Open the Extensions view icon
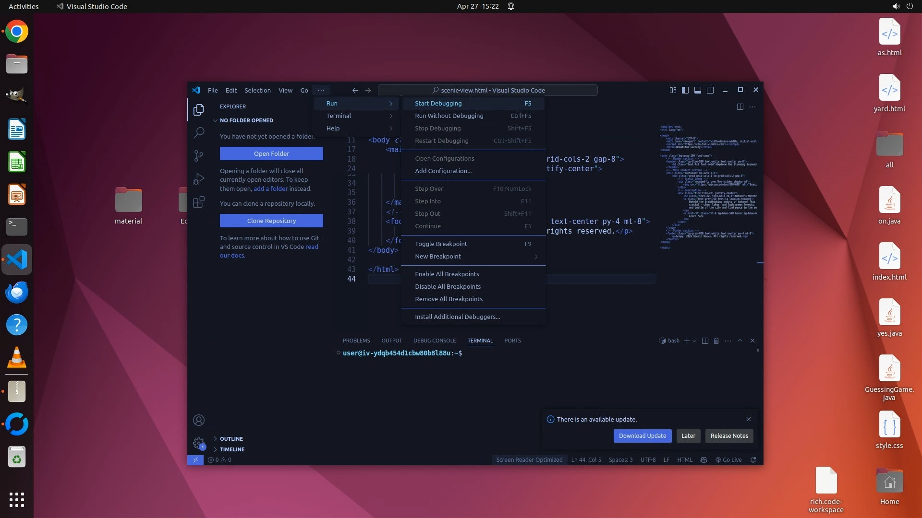 point(198,202)
